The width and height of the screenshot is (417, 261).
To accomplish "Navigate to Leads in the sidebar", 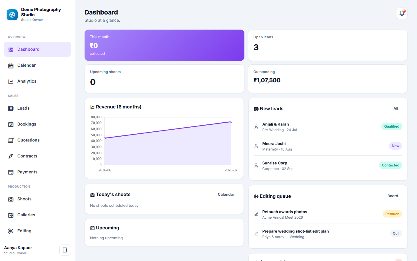I will click(37, 108).
